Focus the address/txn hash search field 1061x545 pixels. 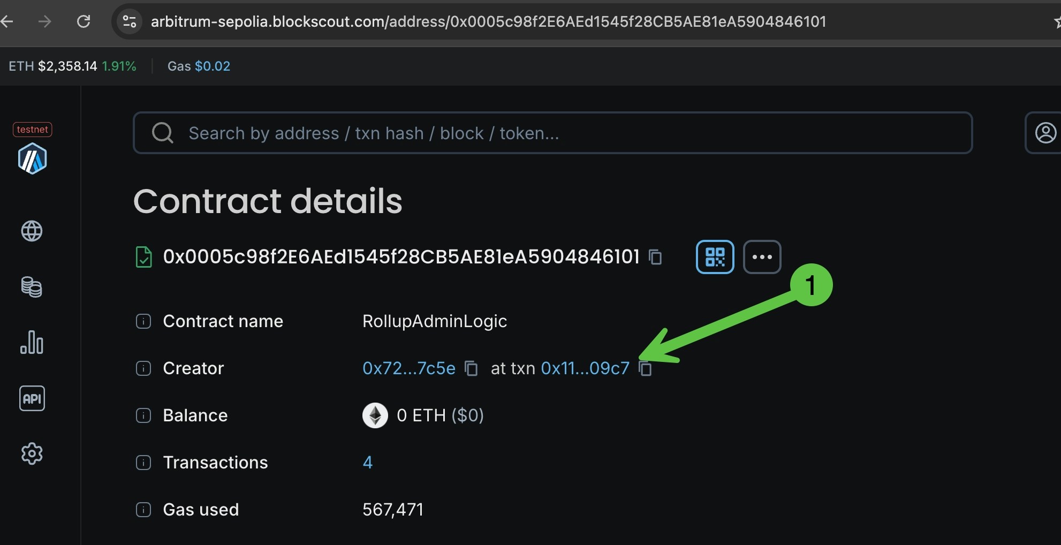[x=552, y=133]
